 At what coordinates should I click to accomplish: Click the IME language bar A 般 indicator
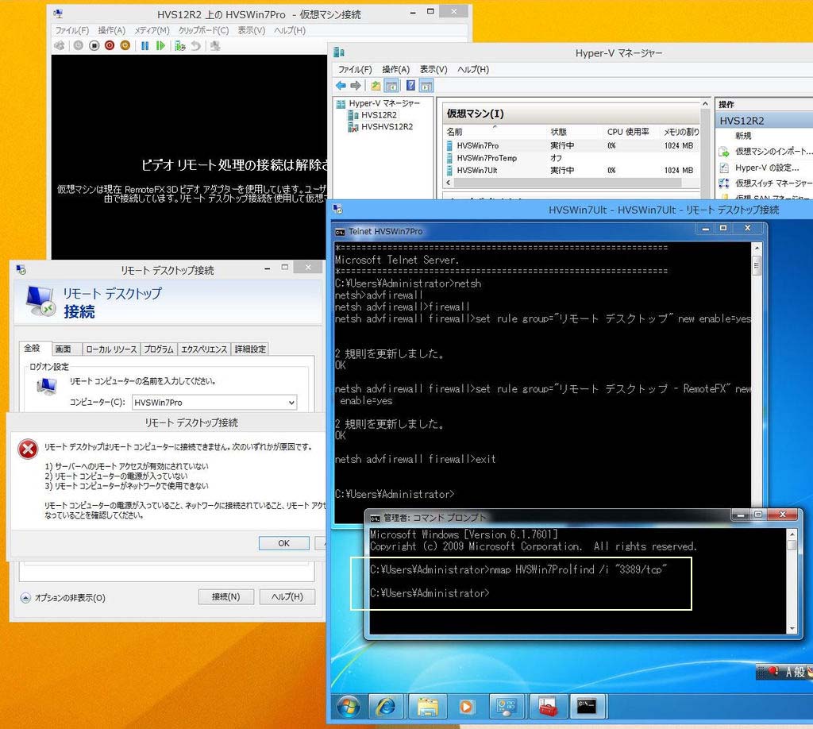coord(795,673)
